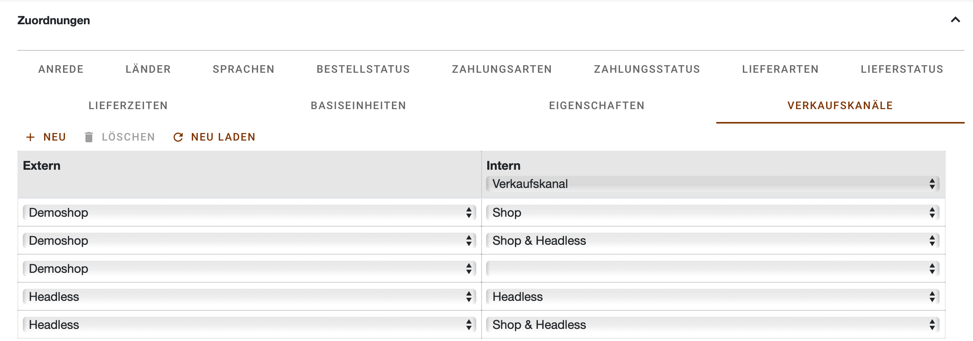973x341 pixels.
Task: Click the reload arrow icon for NEU LADEN
Action: click(178, 137)
